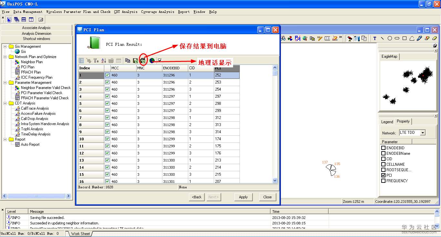Select Call Drop Analysis in the tree

(x=35, y=119)
